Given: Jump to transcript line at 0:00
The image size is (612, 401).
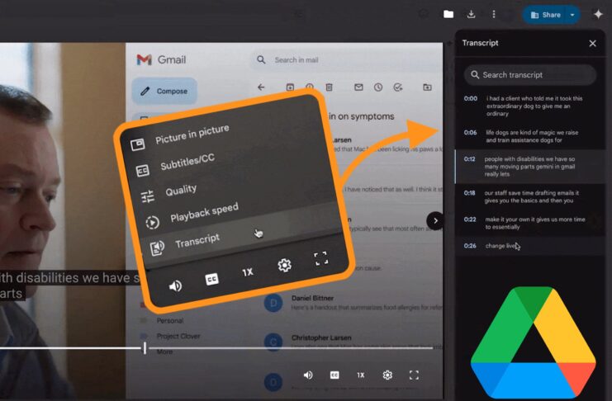Looking at the screenshot, I should [530, 106].
